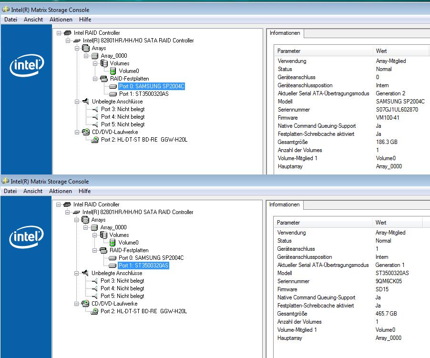Click Array_0000 icon in lower window

click(94, 227)
